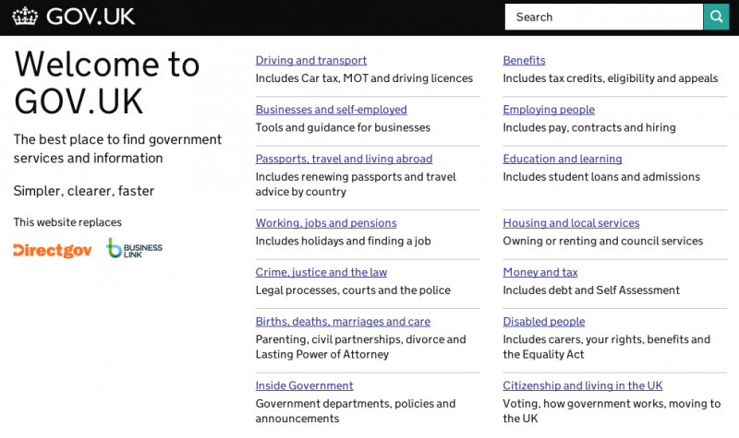Open Education and learning link

(563, 159)
